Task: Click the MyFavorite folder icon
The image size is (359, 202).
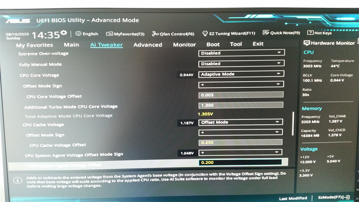Action: [109, 34]
